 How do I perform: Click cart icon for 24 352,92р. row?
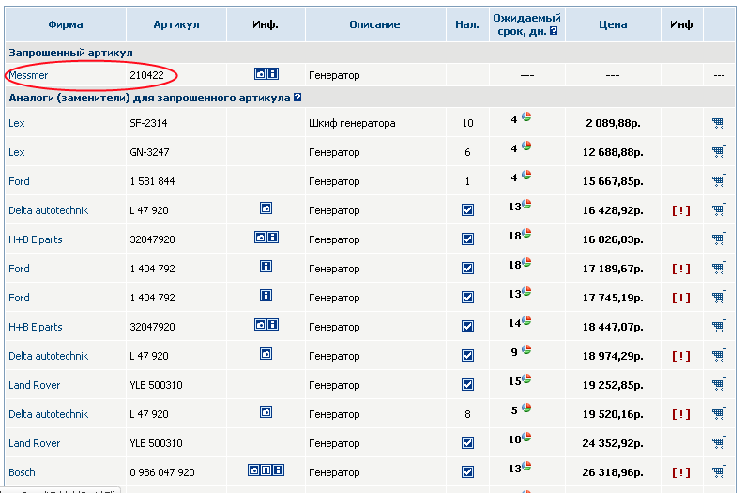click(719, 442)
